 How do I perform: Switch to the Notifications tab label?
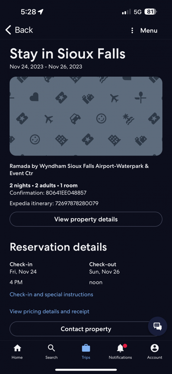pyautogui.click(x=120, y=357)
